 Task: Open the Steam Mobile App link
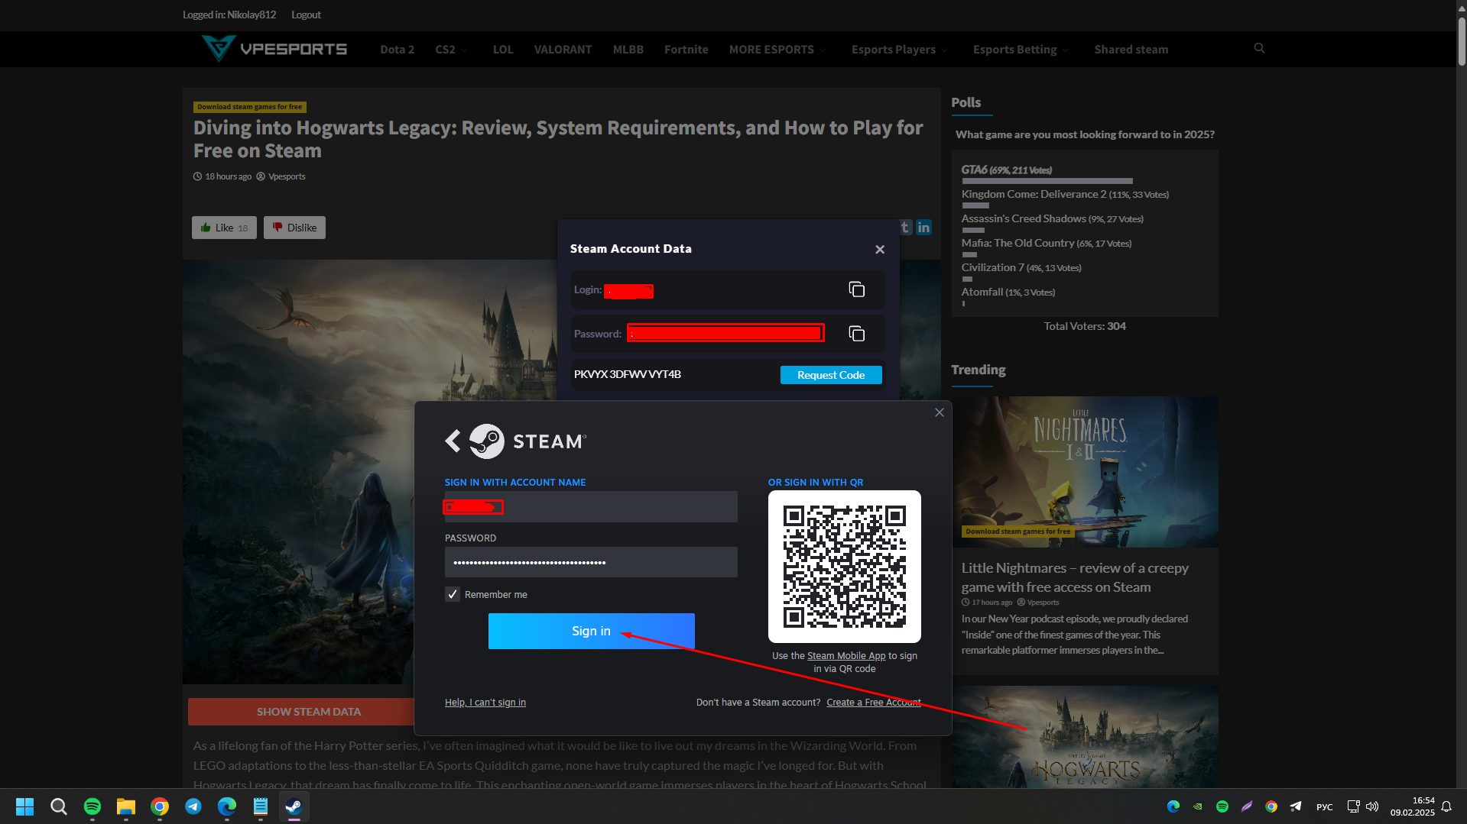tap(846, 656)
